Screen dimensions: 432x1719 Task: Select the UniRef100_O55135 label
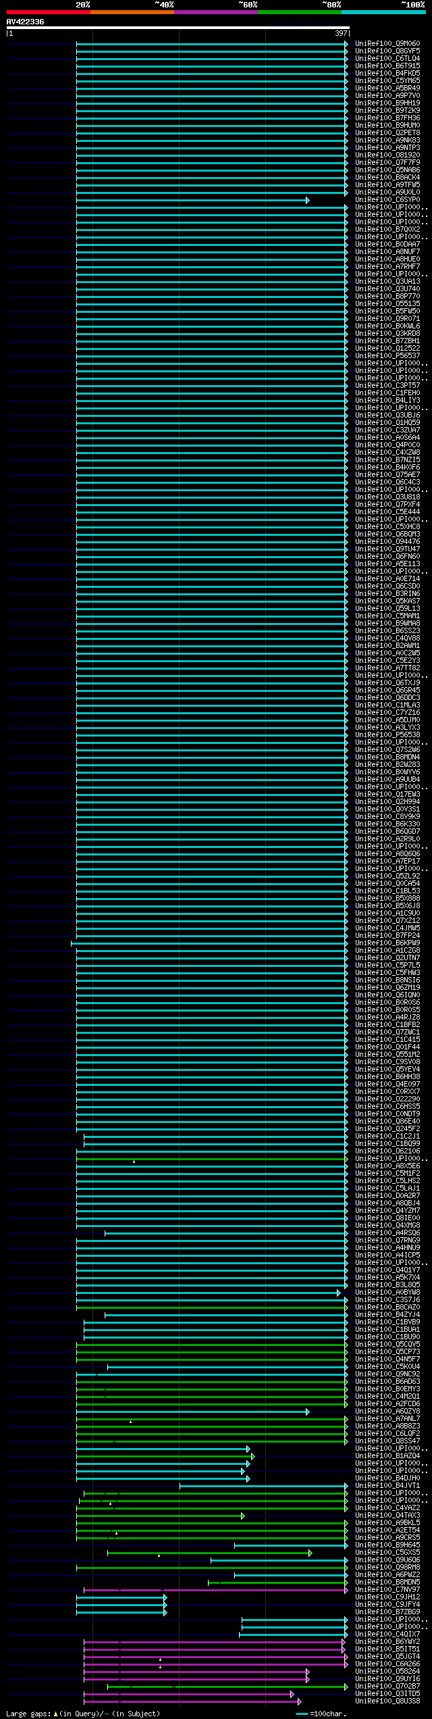click(x=387, y=304)
